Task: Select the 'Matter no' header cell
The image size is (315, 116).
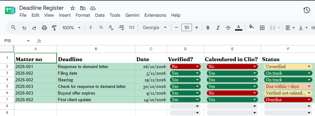Action: (36, 58)
